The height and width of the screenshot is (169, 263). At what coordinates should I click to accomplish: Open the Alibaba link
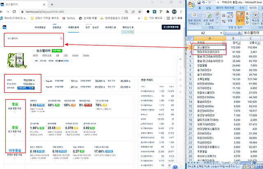75,55
